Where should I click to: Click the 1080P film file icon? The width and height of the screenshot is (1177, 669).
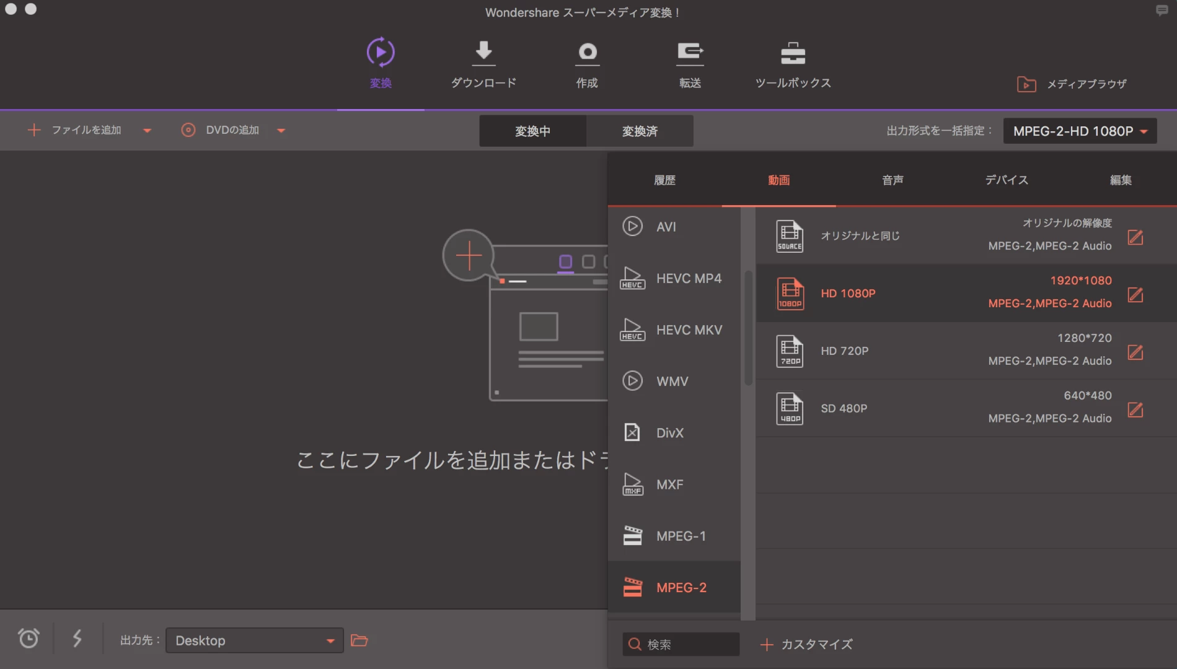(790, 294)
